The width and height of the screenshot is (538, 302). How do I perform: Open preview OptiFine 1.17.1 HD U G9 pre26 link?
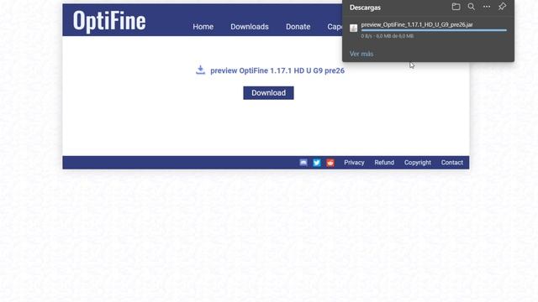pyautogui.click(x=277, y=70)
